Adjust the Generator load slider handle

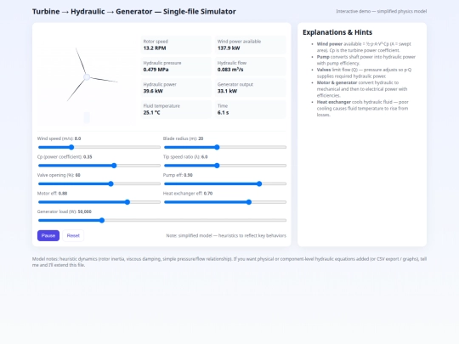coord(102,220)
